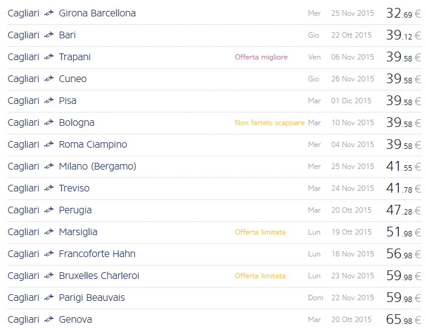
Task: Click the plane icon beside Pisa
Action: tap(49, 101)
